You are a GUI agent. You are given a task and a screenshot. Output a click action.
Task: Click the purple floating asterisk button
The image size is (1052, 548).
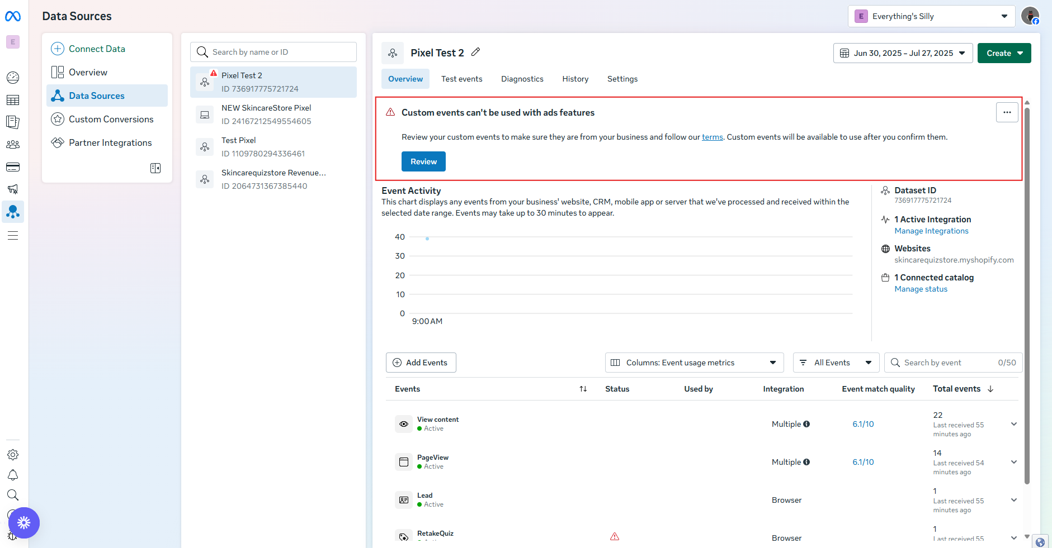pos(24,523)
